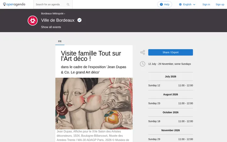Open the English language dropdown
Image resolution: width=227 pixels, height=142 pixels.
(187, 4)
